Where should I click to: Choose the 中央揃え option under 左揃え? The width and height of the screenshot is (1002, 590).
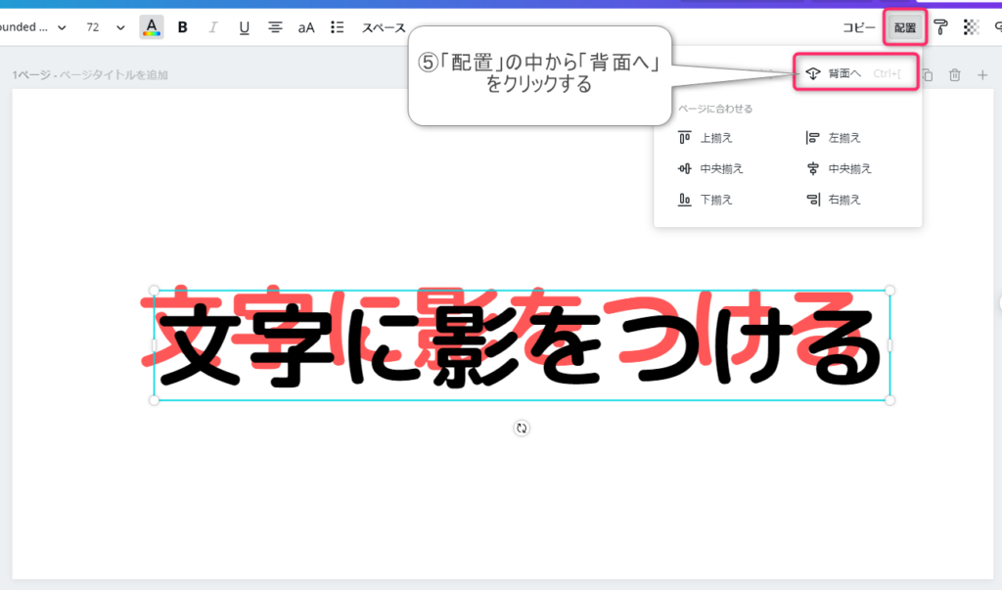click(839, 168)
